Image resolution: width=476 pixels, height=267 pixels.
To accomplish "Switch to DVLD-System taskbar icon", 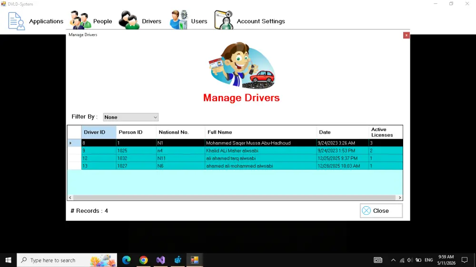I will (195, 260).
